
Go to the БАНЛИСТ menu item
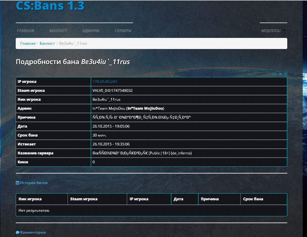[58, 31]
